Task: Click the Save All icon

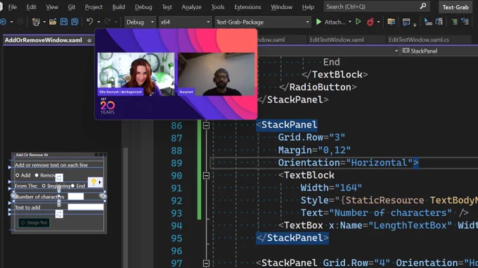Action: tap(75, 22)
